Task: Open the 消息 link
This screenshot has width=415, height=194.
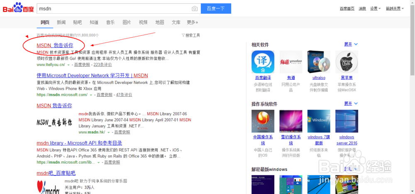Action: [362, 8]
